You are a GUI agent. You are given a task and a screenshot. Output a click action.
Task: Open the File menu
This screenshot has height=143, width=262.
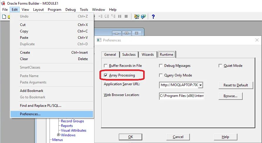pyautogui.click(x=5, y=10)
